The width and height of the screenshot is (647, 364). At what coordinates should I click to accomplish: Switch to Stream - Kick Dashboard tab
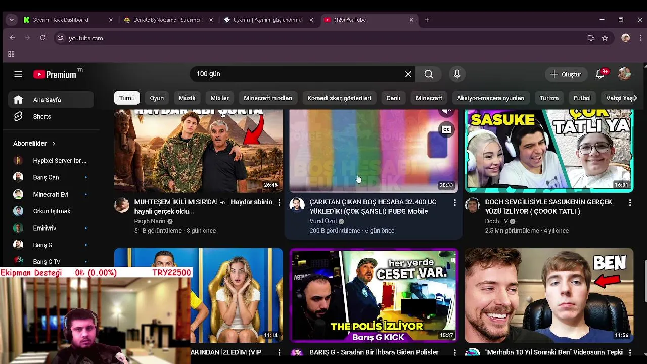69,20
